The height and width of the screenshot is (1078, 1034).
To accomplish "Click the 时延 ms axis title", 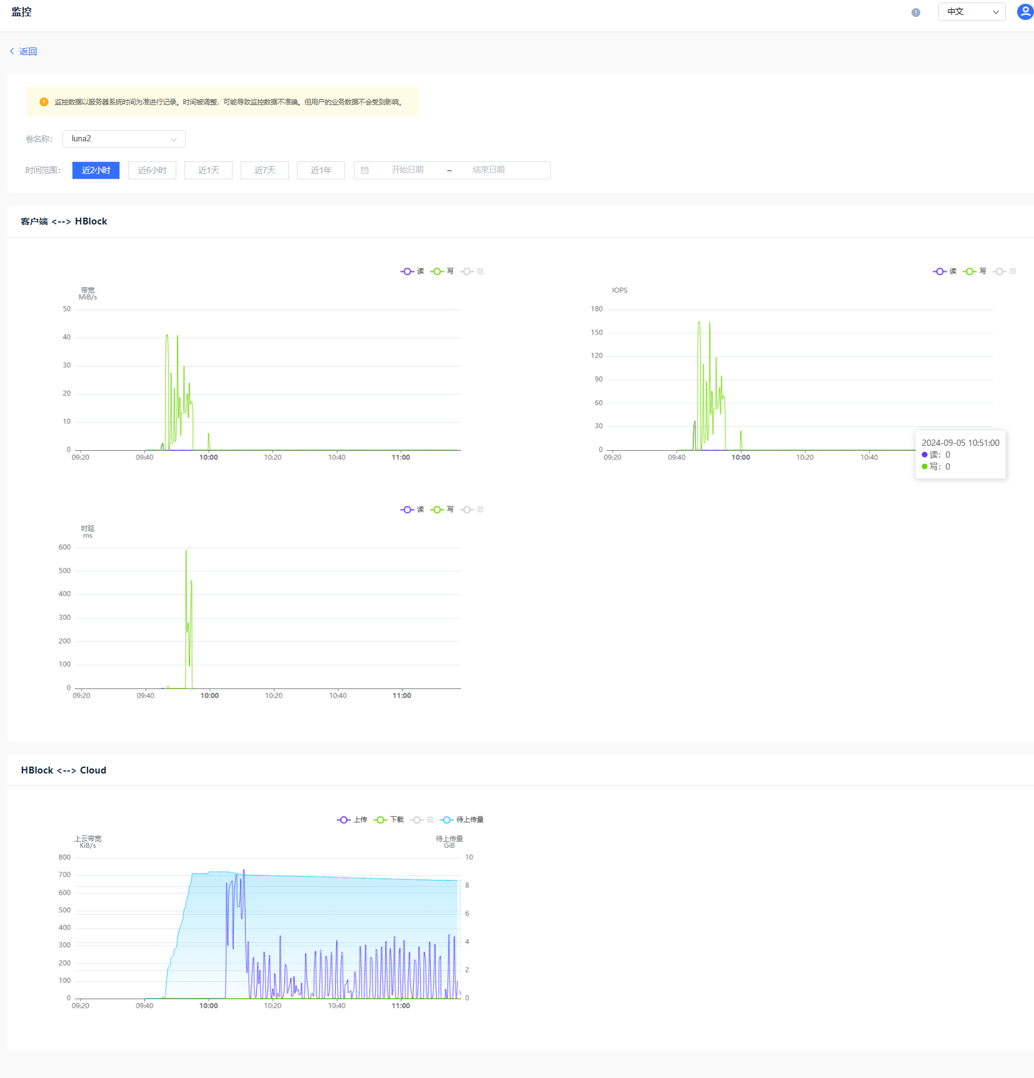I will (88, 531).
